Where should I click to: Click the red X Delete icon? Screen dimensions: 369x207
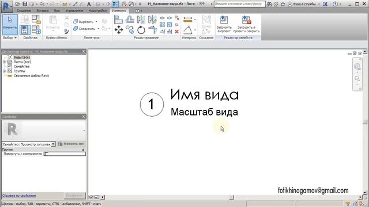(177, 32)
